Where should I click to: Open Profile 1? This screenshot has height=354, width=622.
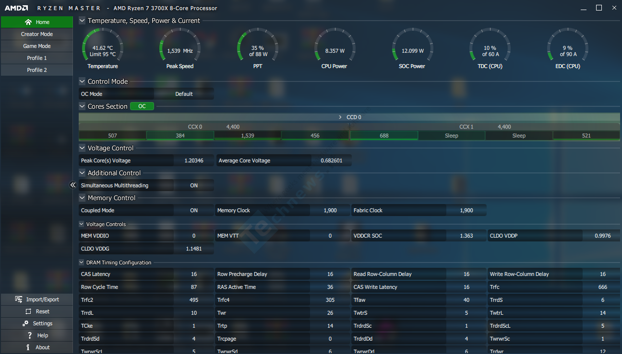(x=36, y=58)
